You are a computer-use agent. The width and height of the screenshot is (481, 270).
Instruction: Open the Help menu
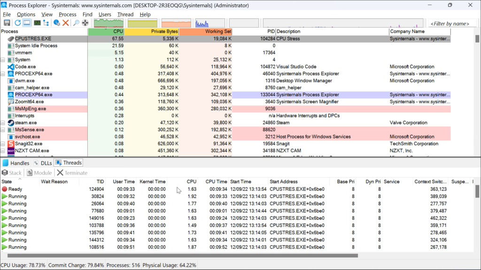point(145,15)
